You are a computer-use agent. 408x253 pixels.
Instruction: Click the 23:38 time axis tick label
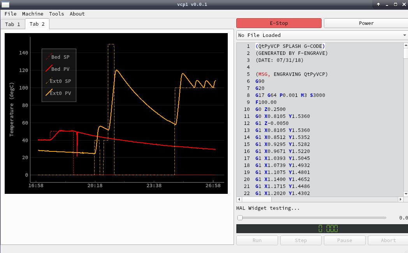coord(154,186)
